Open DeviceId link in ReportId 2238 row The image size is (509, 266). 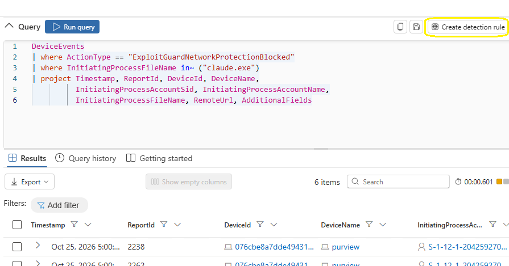[274, 247]
